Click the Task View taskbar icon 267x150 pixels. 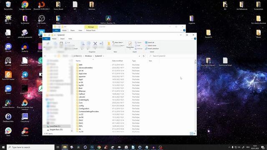(x=58, y=147)
